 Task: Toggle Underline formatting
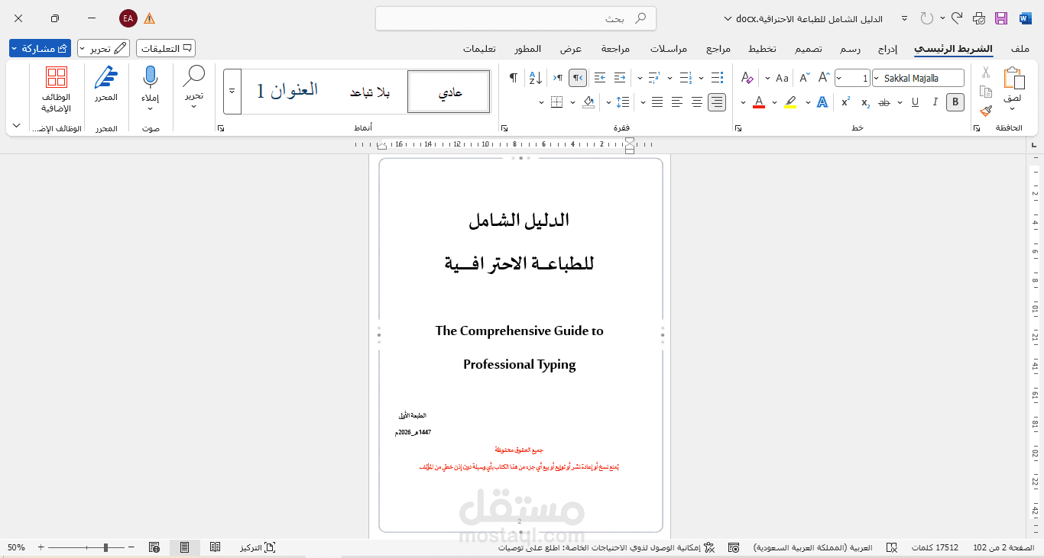[x=915, y=102]
